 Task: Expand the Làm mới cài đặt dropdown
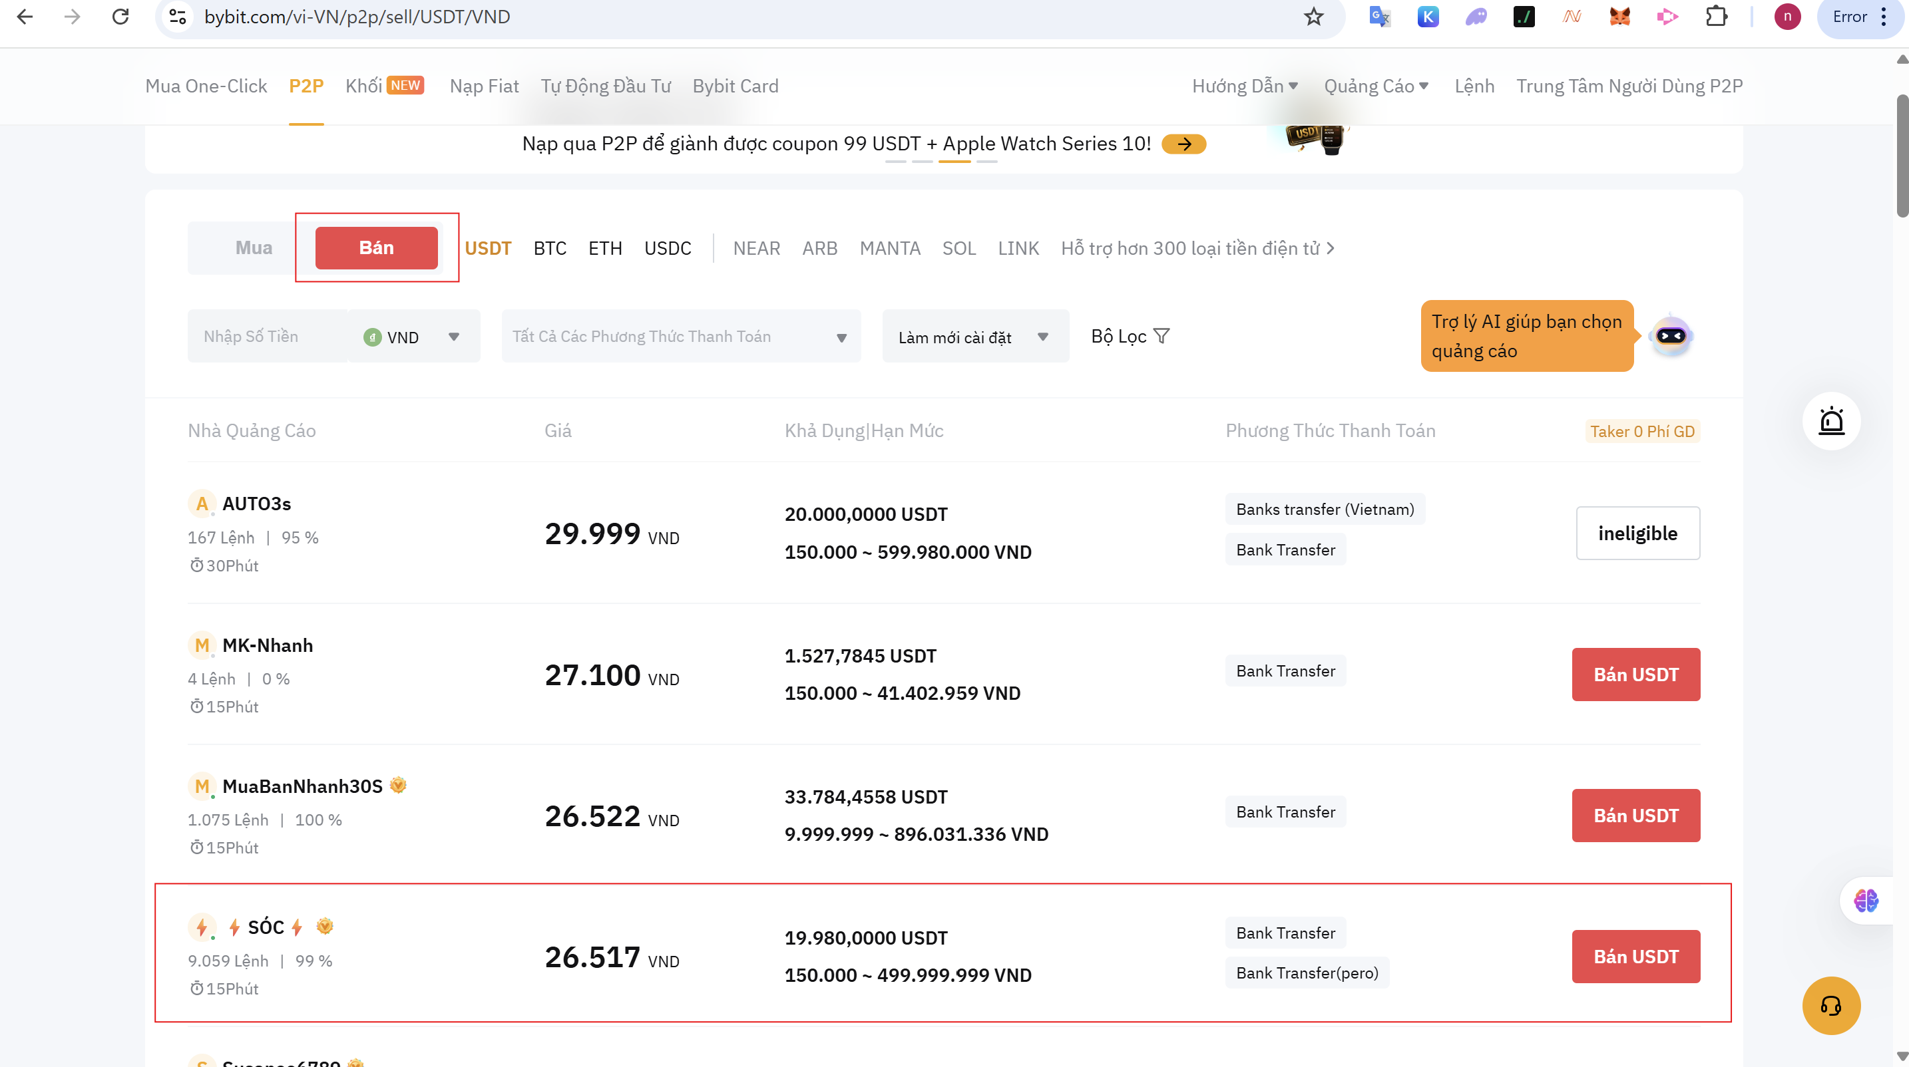pos(974,337)
